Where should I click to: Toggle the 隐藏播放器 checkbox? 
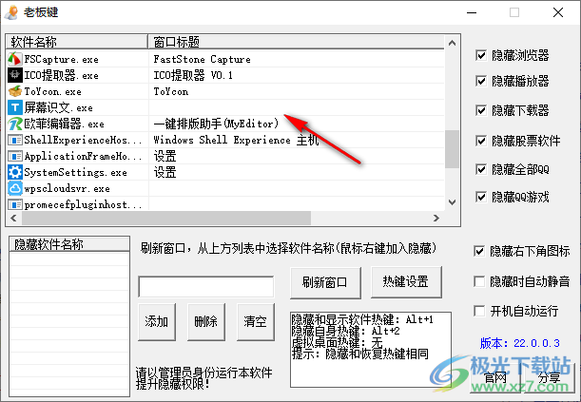click(480, 81)
